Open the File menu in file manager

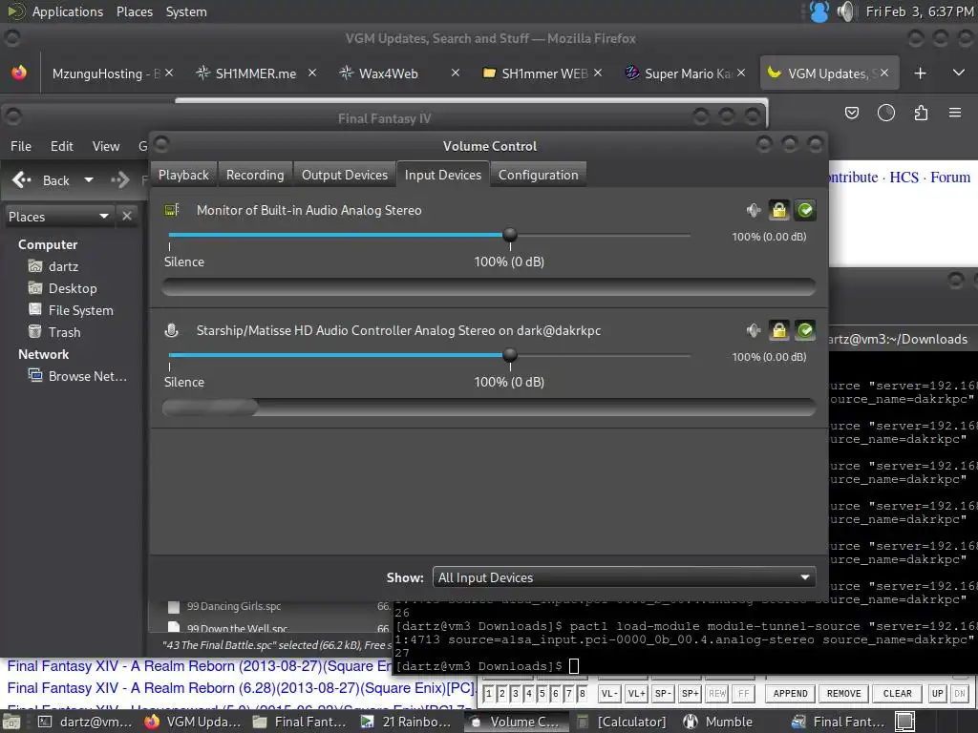[21, 146]
